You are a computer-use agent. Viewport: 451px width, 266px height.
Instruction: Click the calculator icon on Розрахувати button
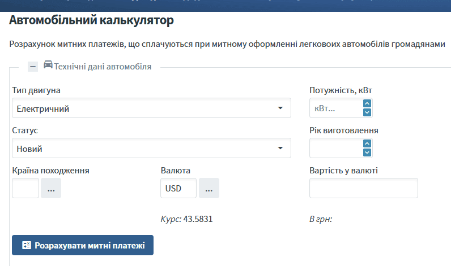pyautogui.click(x=26, y=246)
